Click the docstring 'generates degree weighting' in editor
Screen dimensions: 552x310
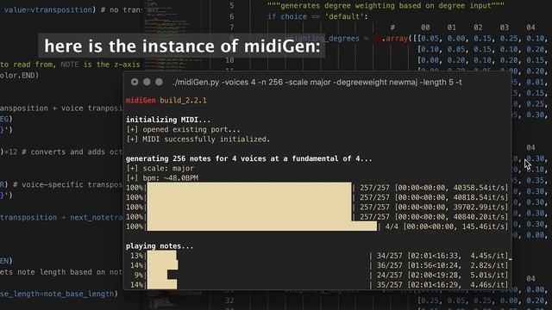[x=386, y=6]
